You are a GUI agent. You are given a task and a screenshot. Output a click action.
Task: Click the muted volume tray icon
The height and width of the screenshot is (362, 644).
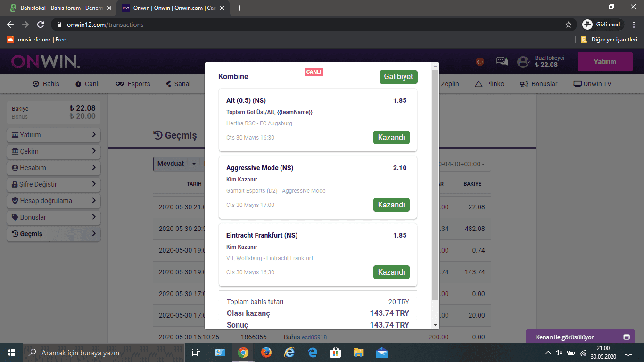(559, 353)
